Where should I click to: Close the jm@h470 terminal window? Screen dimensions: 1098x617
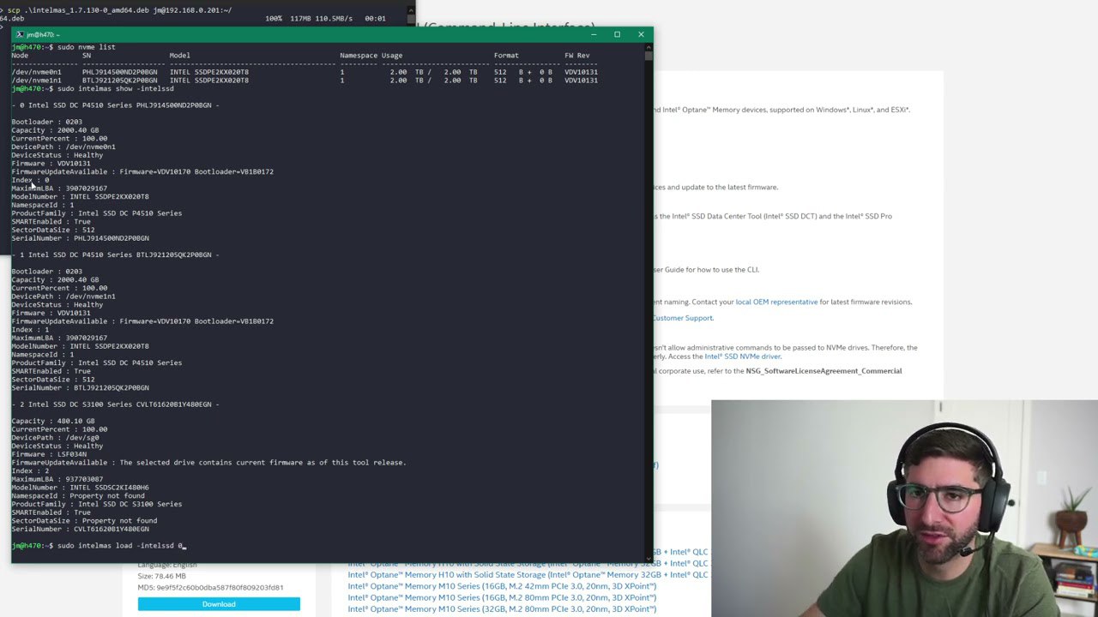point(641,34)
